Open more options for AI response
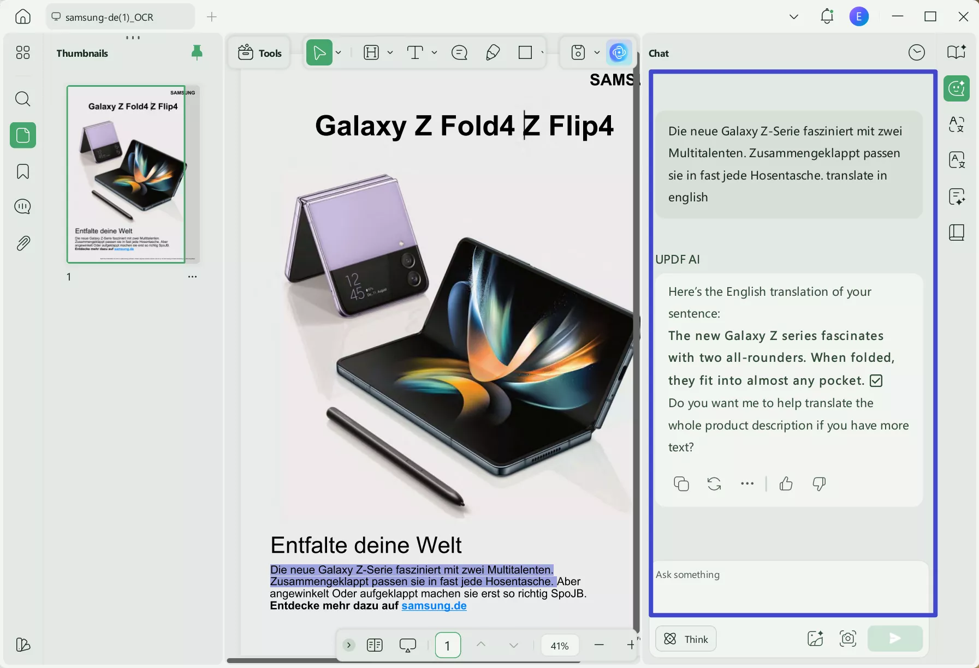Viewport: 979px width, 668px height. point(747,484)
